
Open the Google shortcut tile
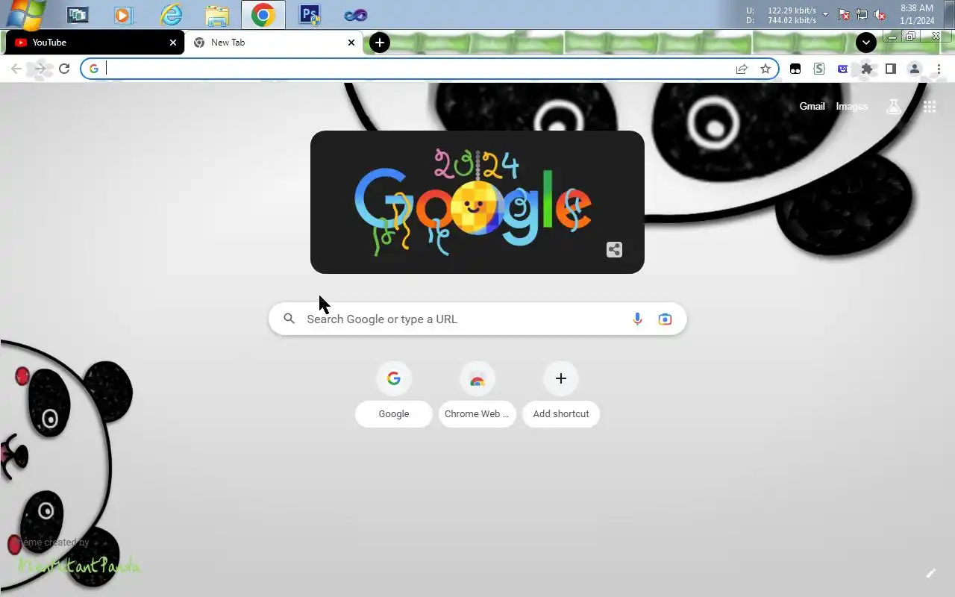click(x=394, y=394)
